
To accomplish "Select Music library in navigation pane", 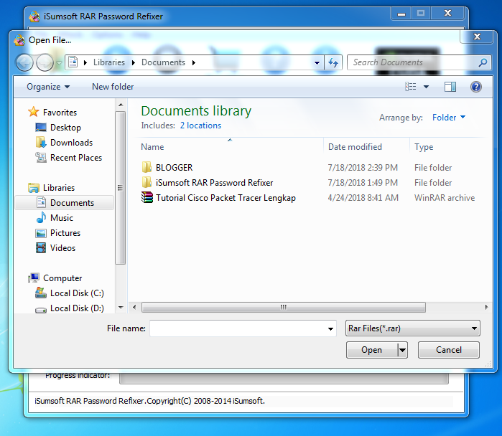I will click(62, 218).
